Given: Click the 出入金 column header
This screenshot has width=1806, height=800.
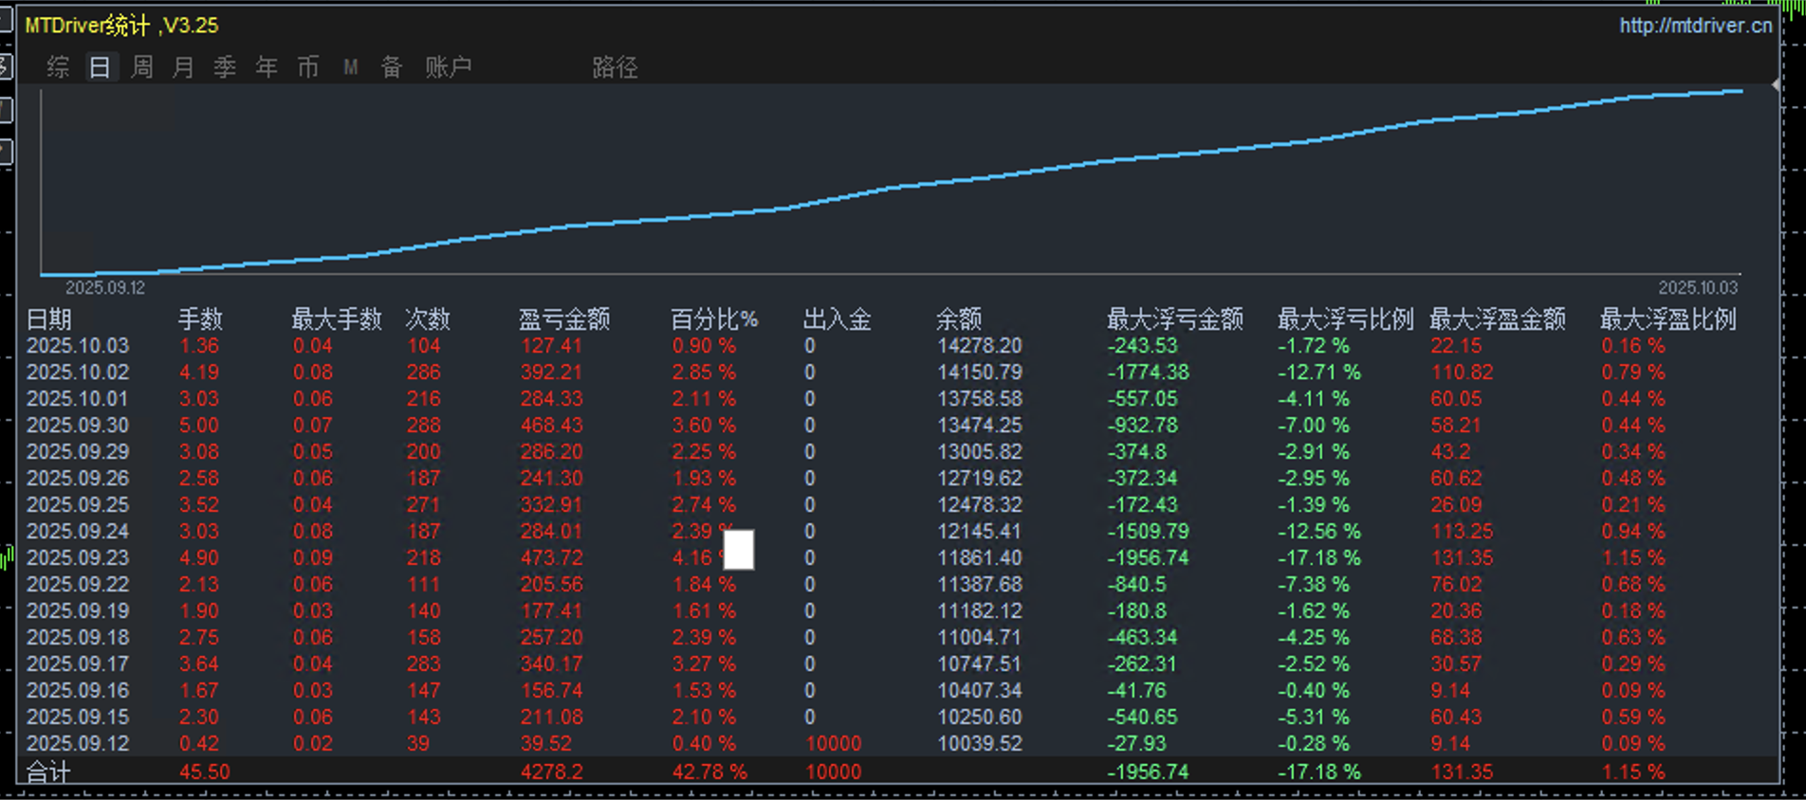Looking at the screenshot, I should 838,319.
